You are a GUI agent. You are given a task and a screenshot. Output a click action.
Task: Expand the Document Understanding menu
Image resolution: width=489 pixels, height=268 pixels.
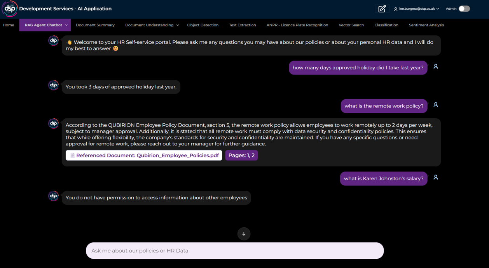[x=152, y=25]
